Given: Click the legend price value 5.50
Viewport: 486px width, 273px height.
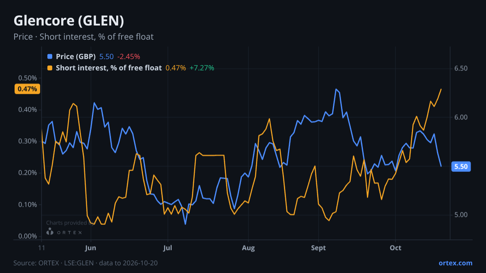Looking at the screenshot, I should pyautogui.click(x=107, y=57).
